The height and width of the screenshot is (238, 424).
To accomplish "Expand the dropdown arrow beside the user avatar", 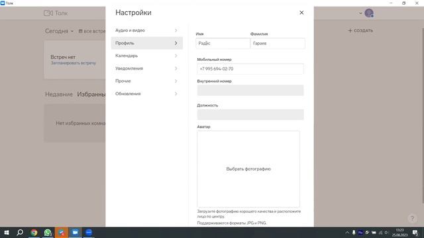I will coord(360,13).
